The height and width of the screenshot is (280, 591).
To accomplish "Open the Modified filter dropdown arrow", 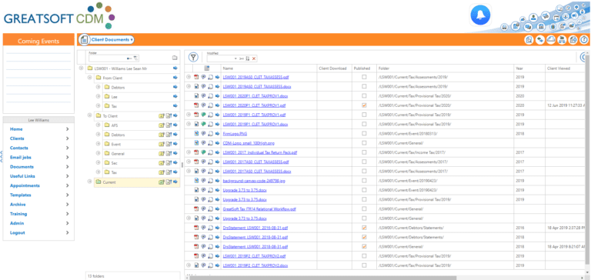I will click(235, 58).
